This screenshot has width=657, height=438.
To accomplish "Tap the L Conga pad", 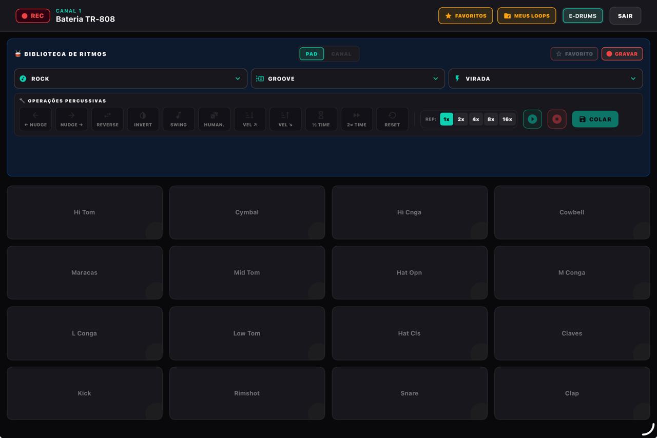I will tap(85, 333).
